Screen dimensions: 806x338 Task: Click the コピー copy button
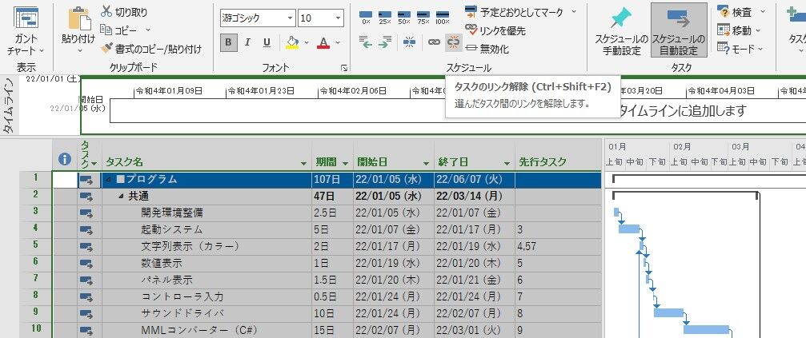point(119,30)
